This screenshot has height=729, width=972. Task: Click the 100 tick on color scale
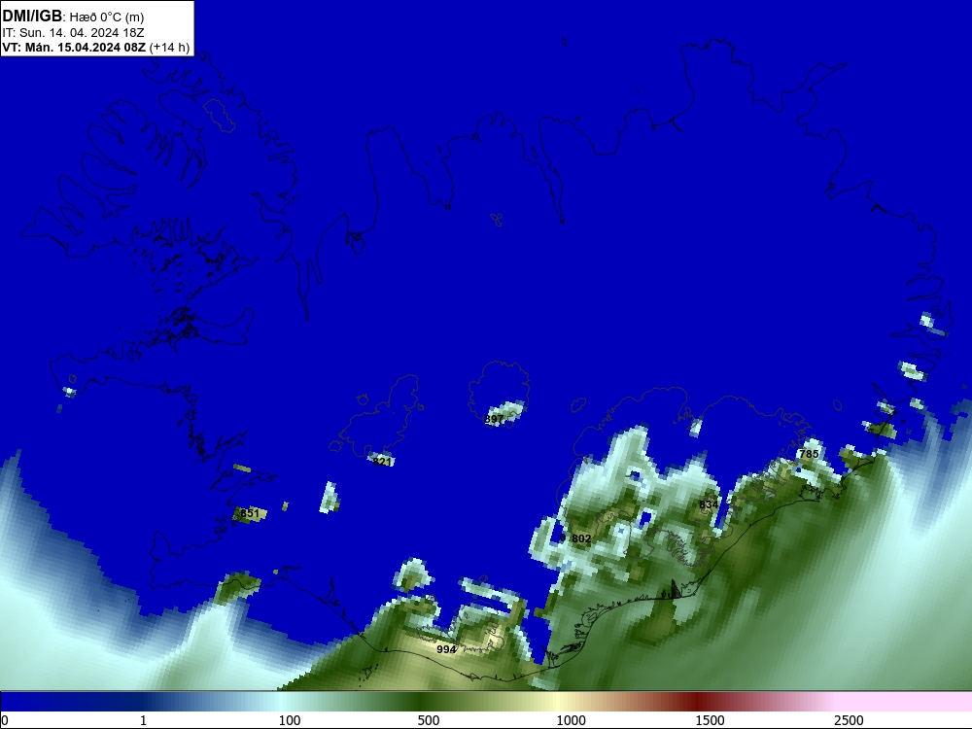click(290, 720)
